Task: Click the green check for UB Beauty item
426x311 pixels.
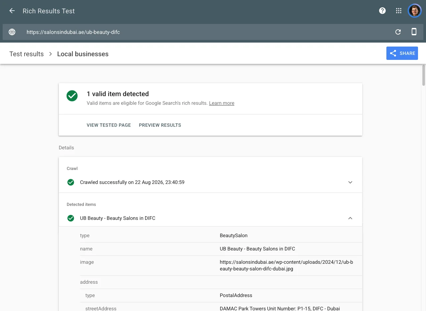Action: [x=71, y=218]
